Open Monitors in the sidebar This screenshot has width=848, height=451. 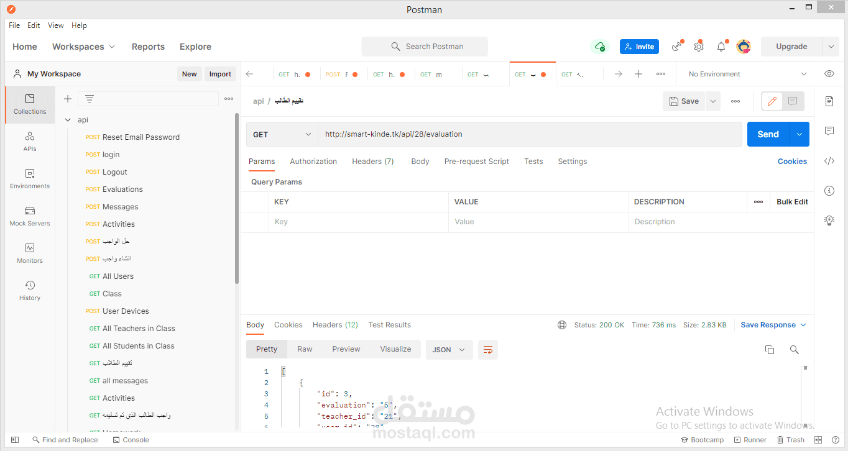click(30, 253)
